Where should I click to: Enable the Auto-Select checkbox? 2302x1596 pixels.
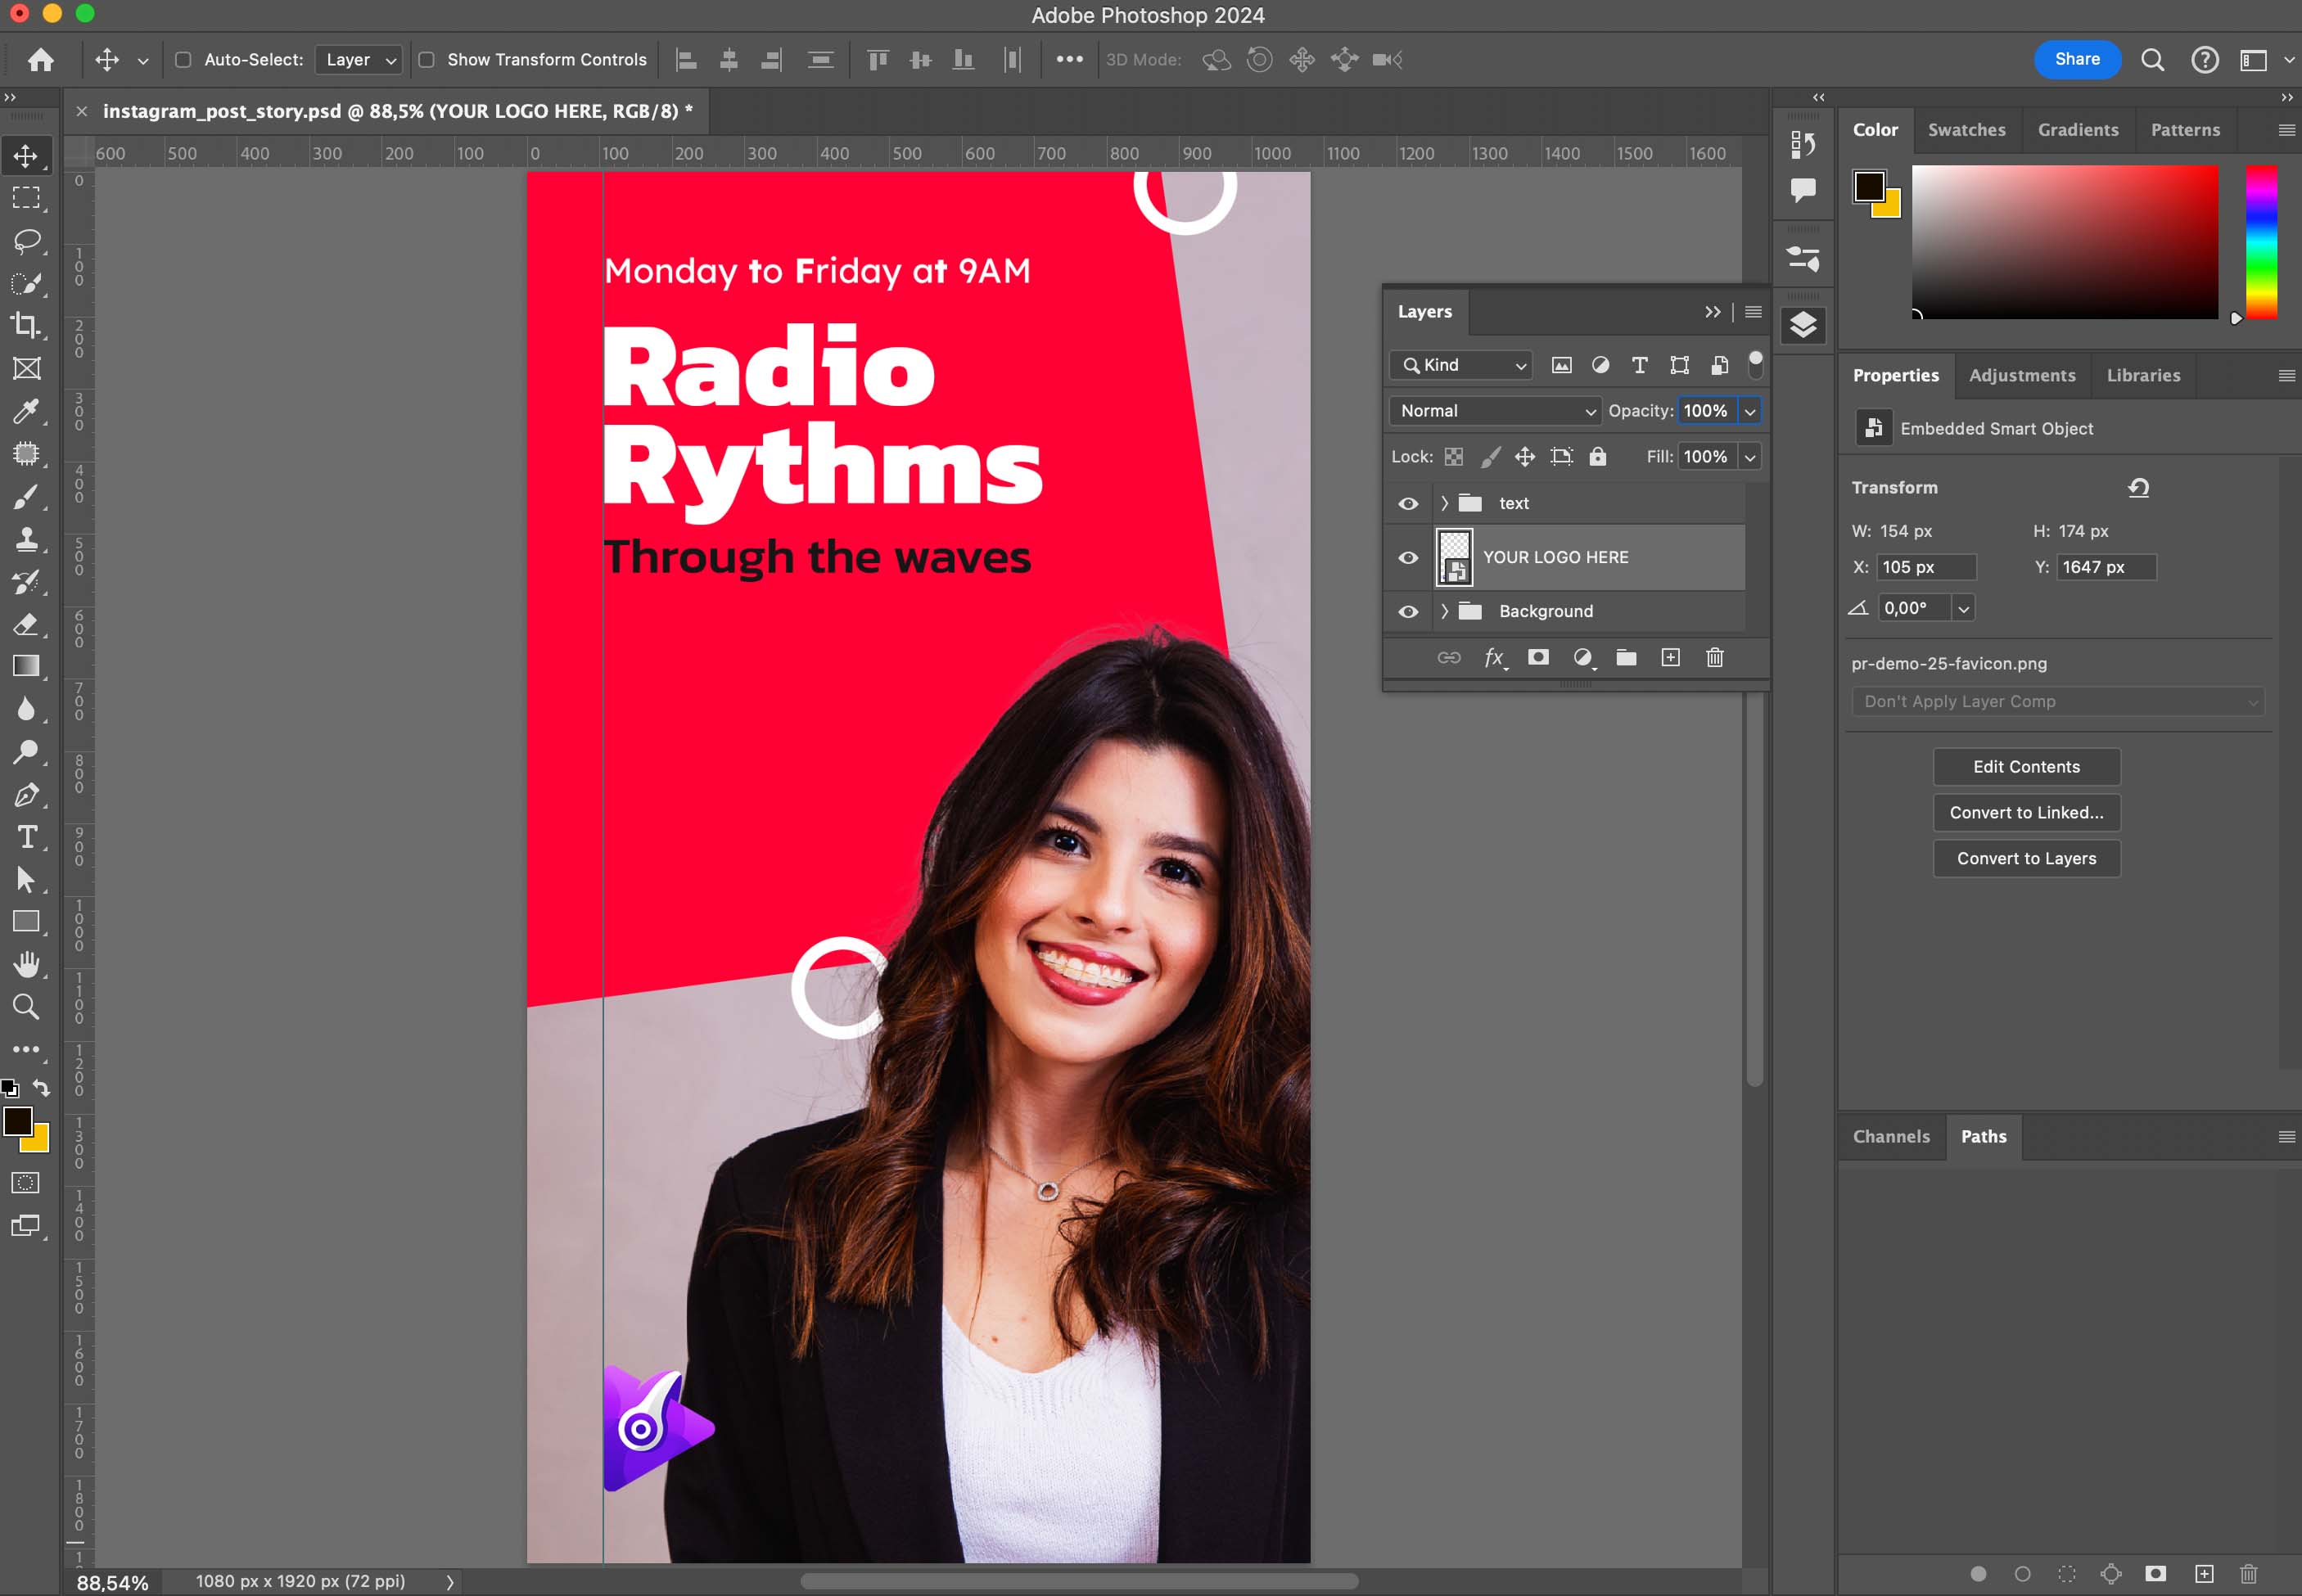[183, 60]
